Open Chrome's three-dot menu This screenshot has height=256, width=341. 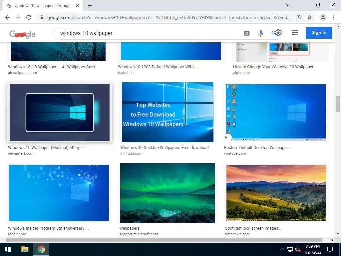(x=334, y=17)
